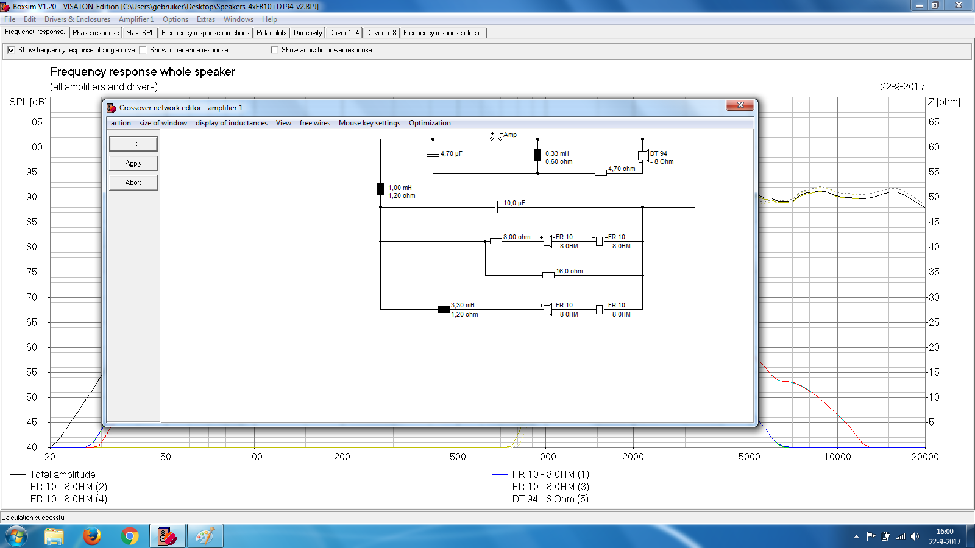The image size is (975, 548).
Task: Open the size of window menu
Action: (x=163, y=123)
